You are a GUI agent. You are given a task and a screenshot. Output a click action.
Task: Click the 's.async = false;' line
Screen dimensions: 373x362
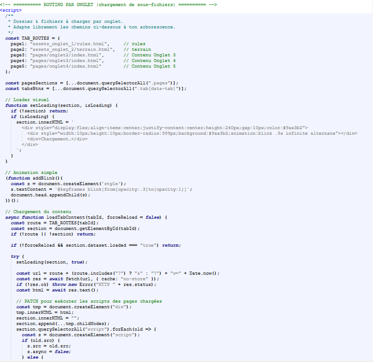(x=49, y=352)
